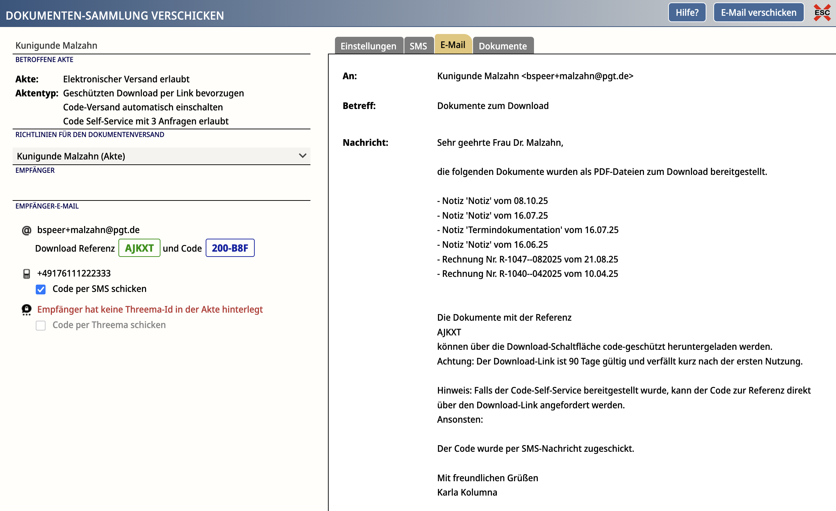
Task: Open help with the Hilfe? button
Action: pyautogui.click(x=687, y=13)
